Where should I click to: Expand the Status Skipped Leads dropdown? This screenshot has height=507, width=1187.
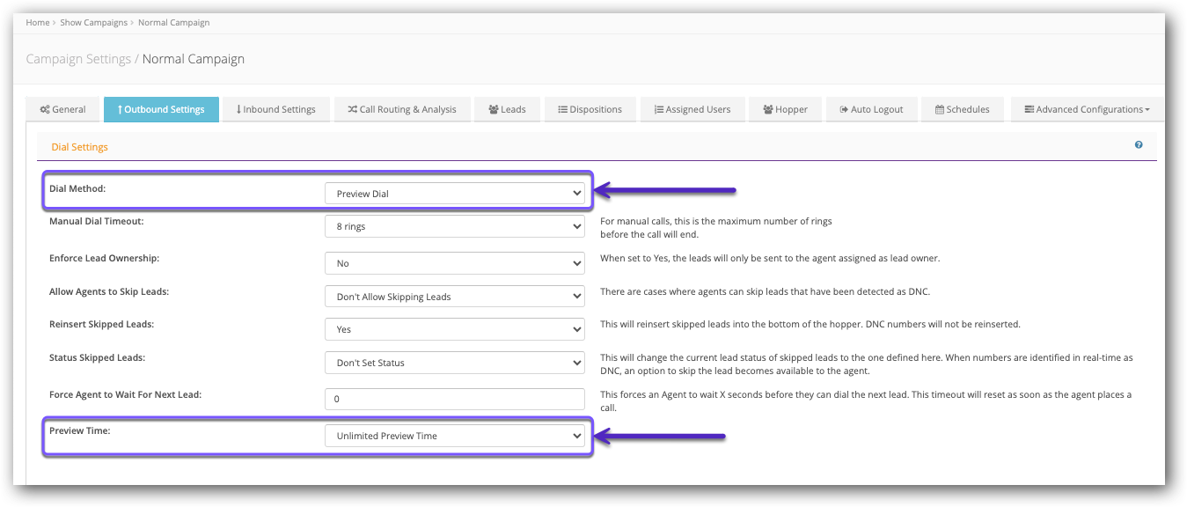(454, 363)
